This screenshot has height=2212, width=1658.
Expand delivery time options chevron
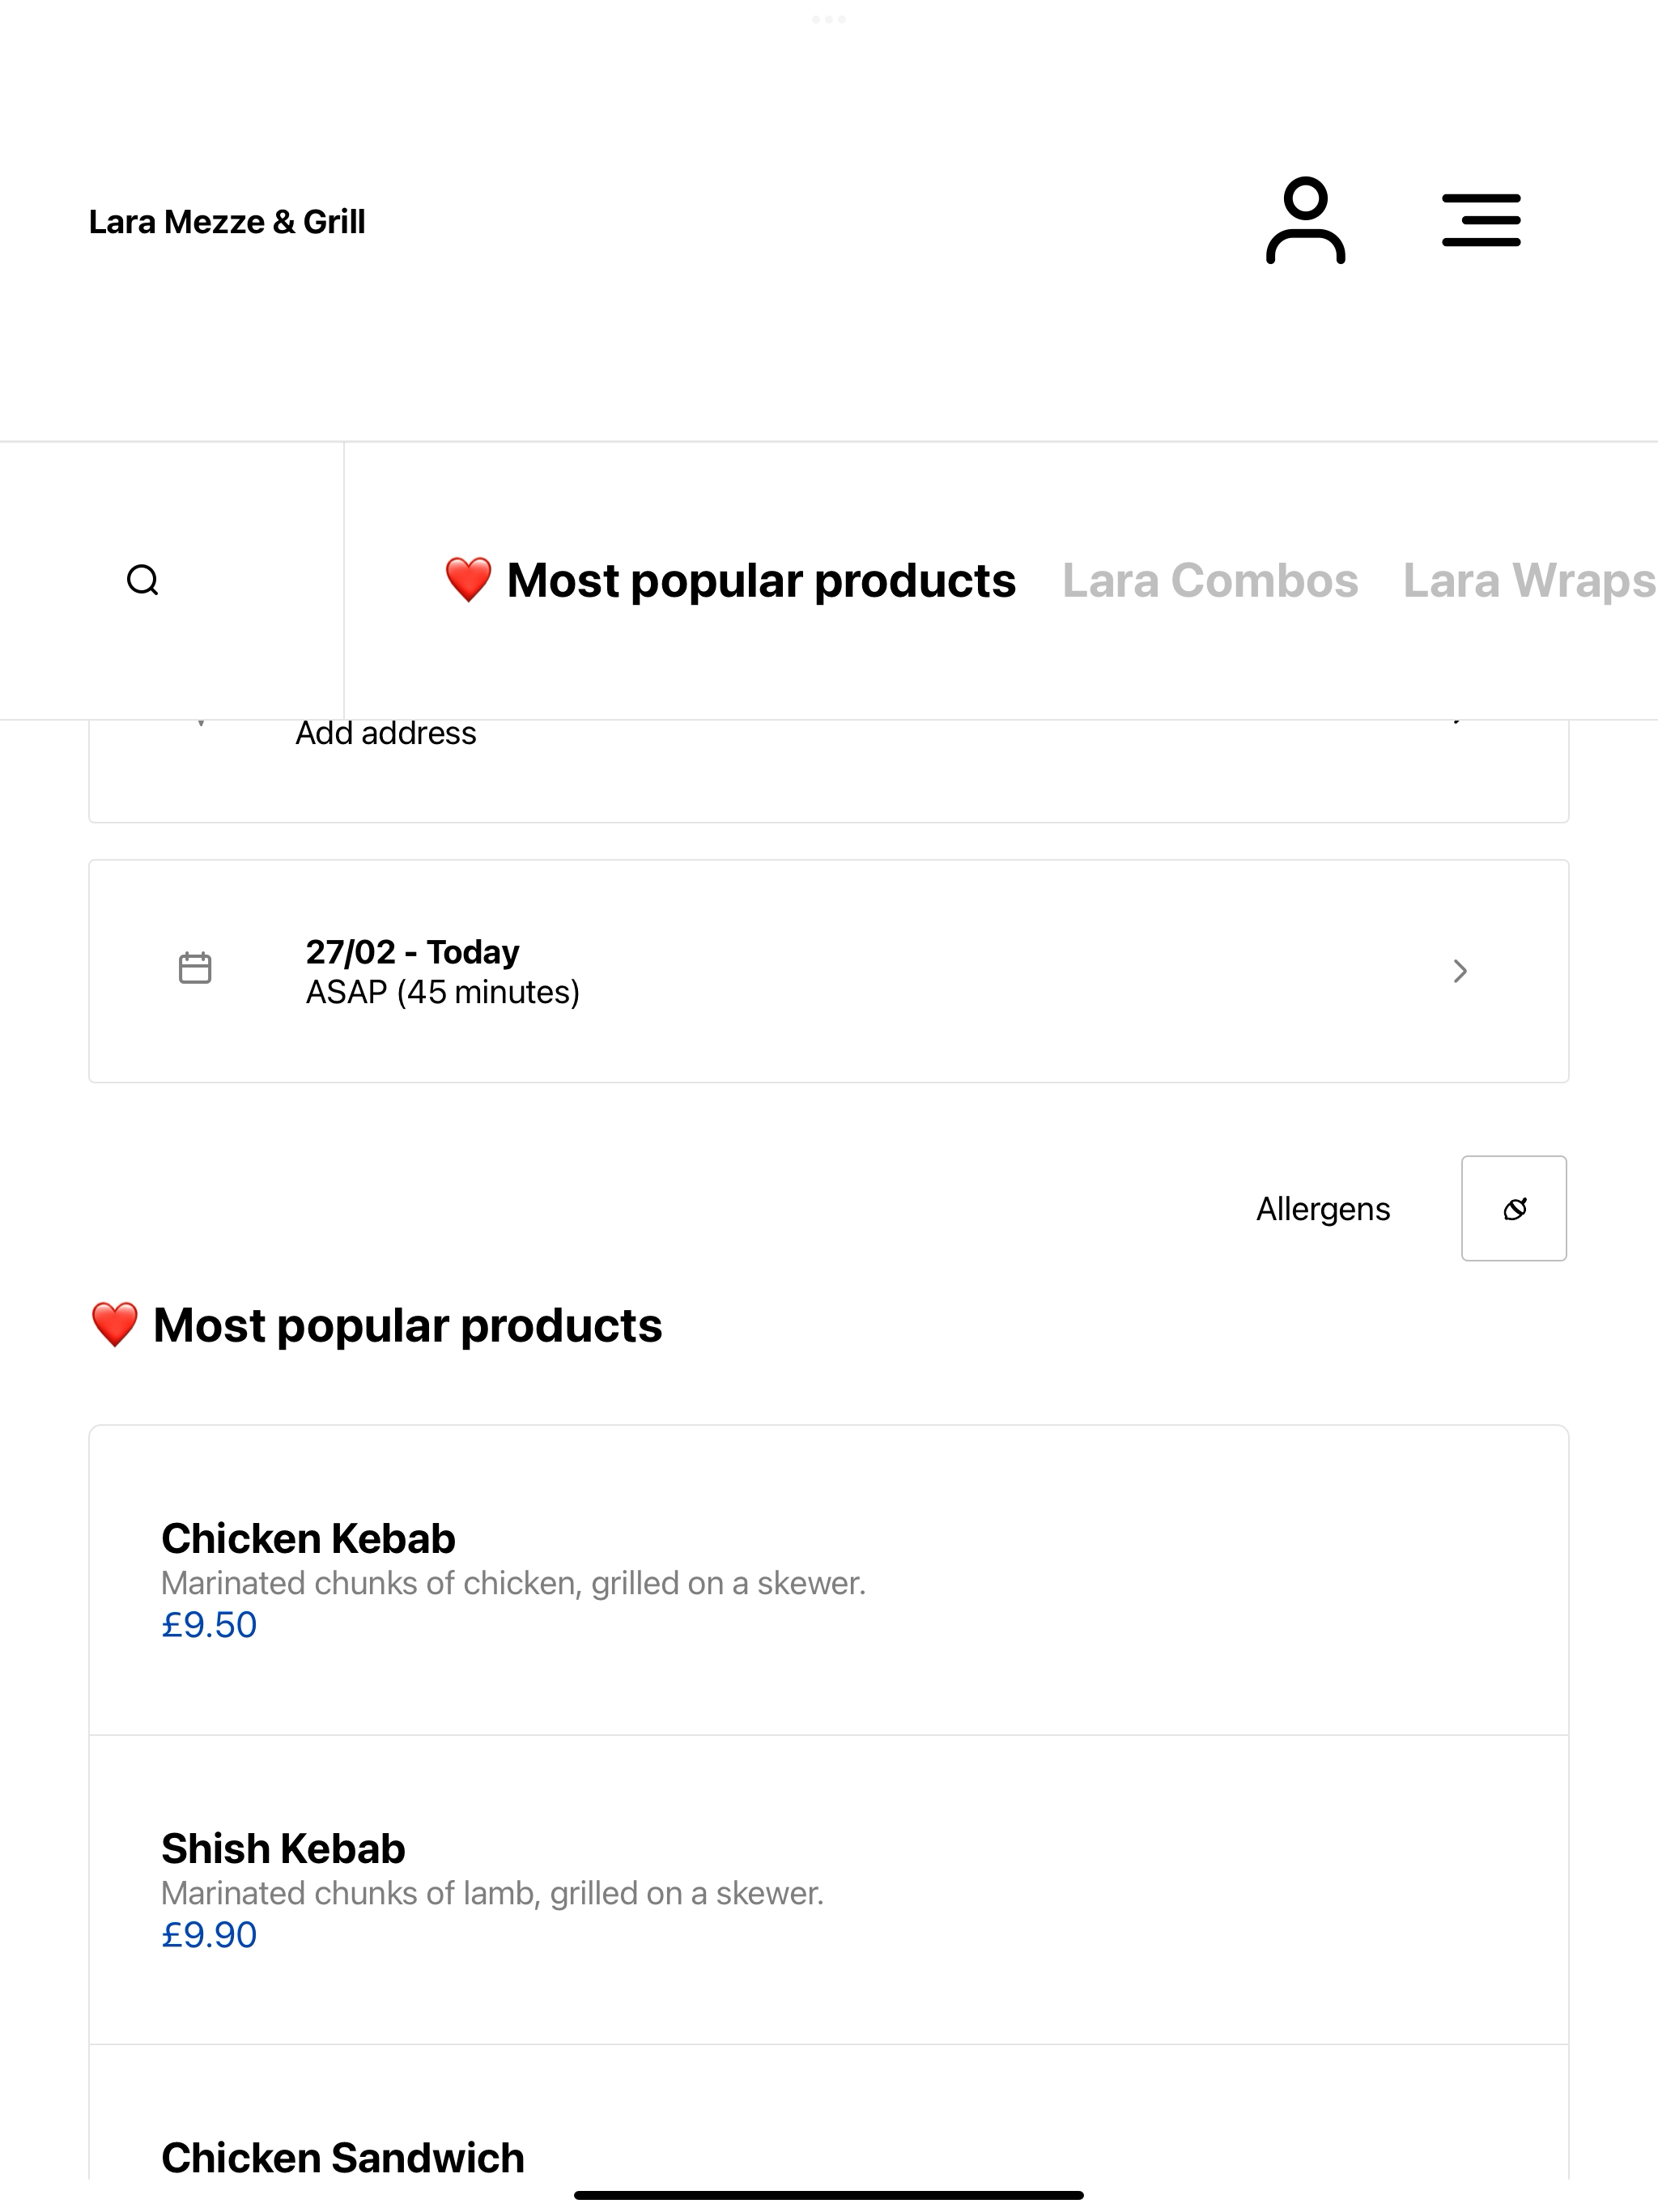(x=1460, y=971)
